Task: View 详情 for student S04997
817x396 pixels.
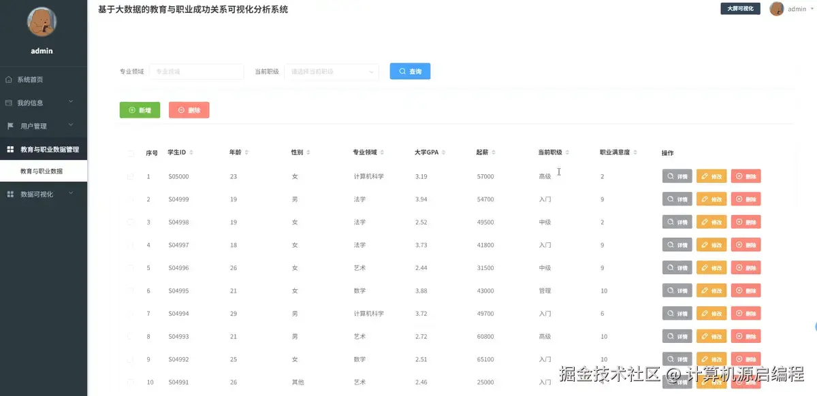Action: (677, 245)
